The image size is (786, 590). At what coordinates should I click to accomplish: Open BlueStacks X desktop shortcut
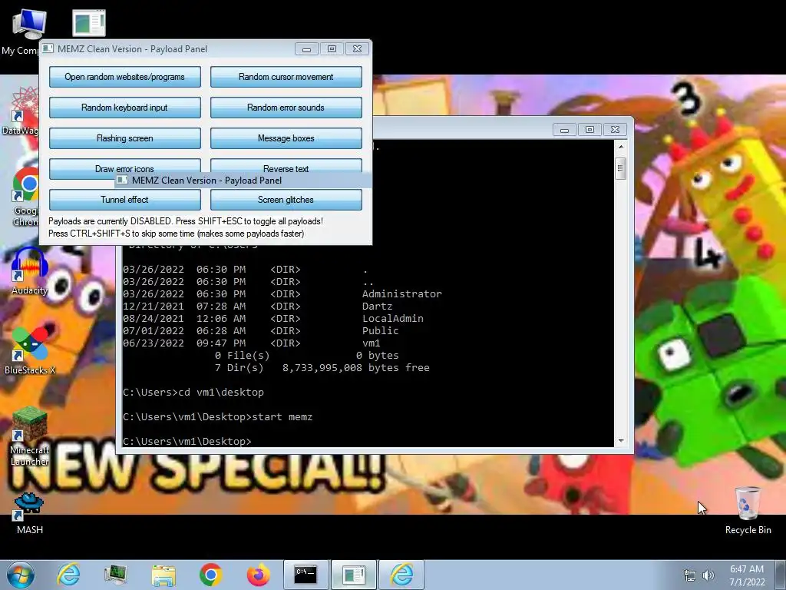click(30, 351)
